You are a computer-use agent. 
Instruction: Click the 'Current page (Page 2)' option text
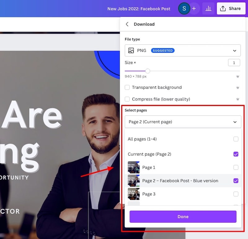[149, 154]
